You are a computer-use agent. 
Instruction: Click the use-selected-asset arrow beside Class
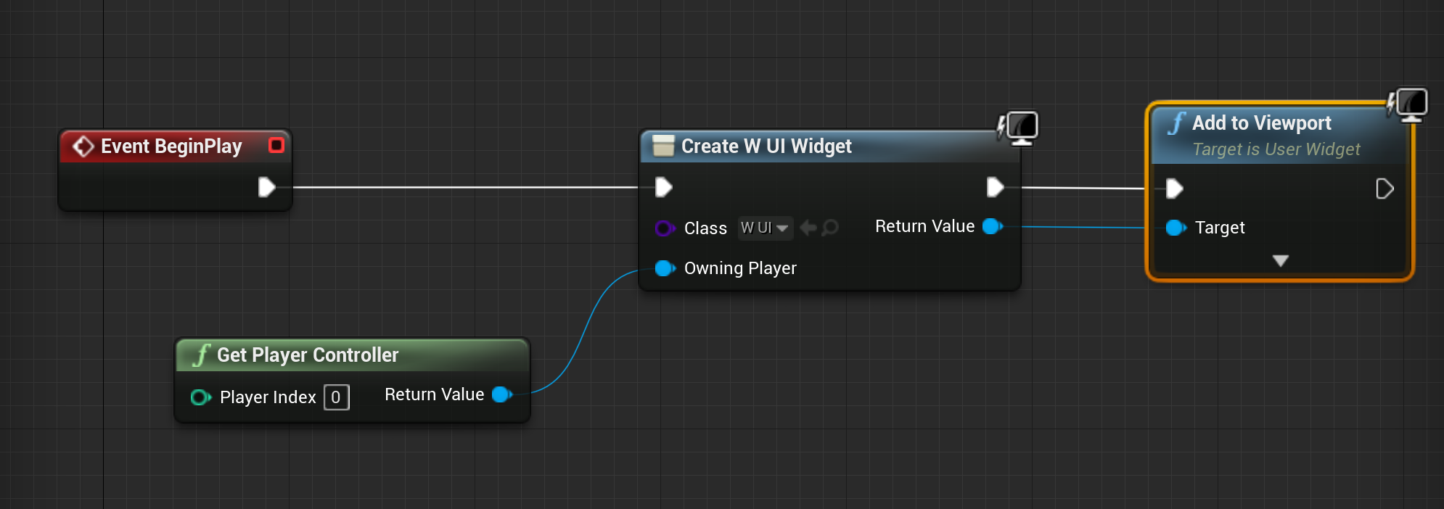coord(808,228)
